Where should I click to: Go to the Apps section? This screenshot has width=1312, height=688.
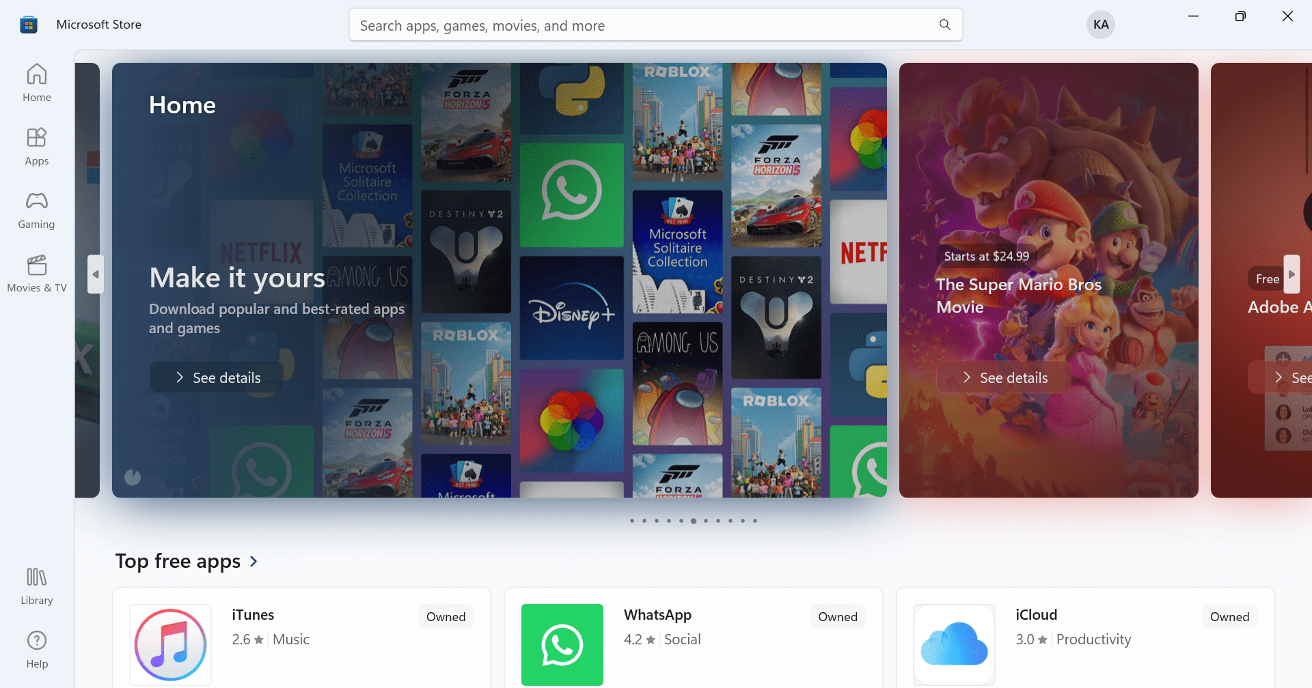37,147
